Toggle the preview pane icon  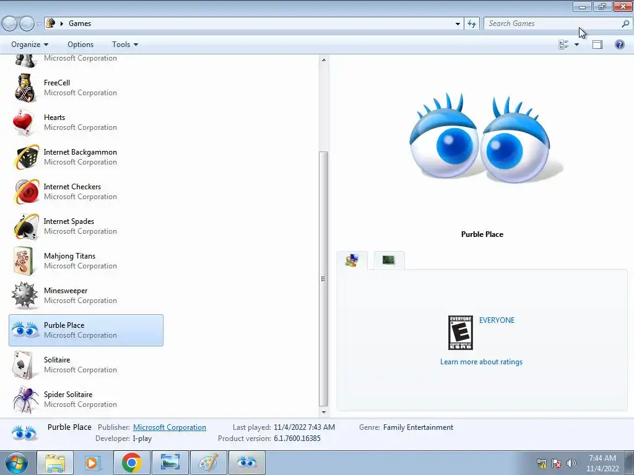597,45
